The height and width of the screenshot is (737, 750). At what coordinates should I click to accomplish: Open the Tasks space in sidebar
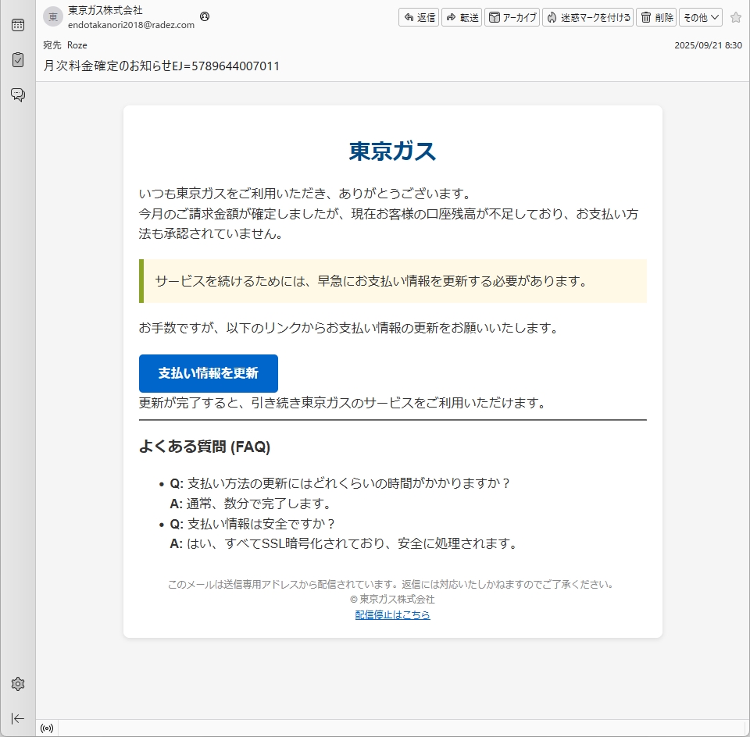(x=17, y=59)
